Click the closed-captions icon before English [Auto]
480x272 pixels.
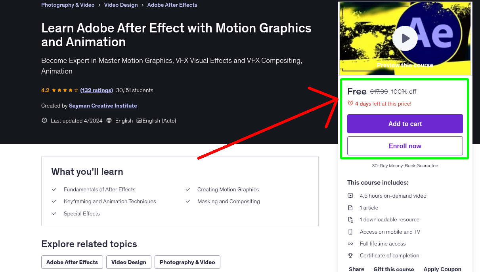coord(139,120)
